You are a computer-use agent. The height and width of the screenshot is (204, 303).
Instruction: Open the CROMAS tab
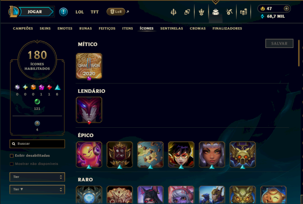pyautogui.click(x=197, y=28)
